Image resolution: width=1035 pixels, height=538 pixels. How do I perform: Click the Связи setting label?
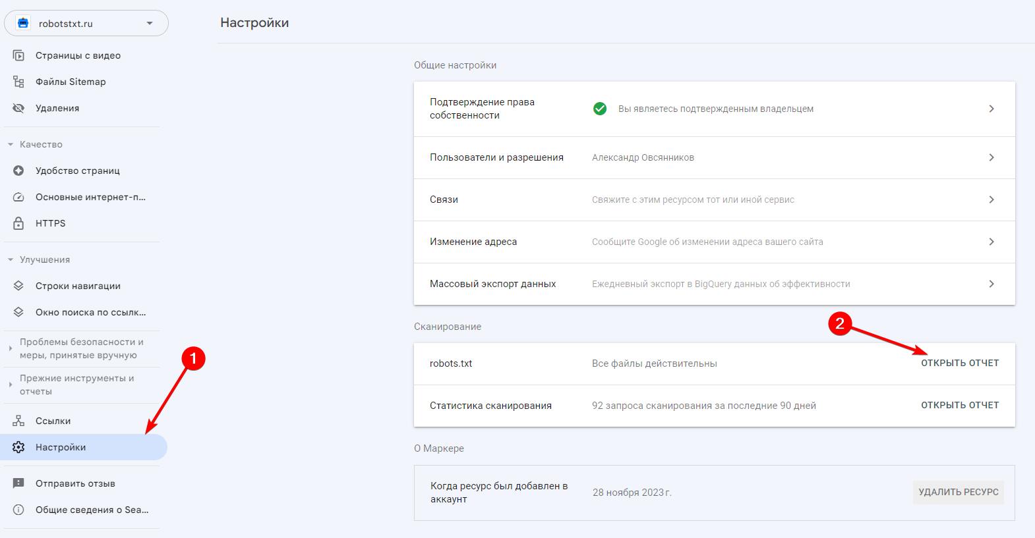444,200
